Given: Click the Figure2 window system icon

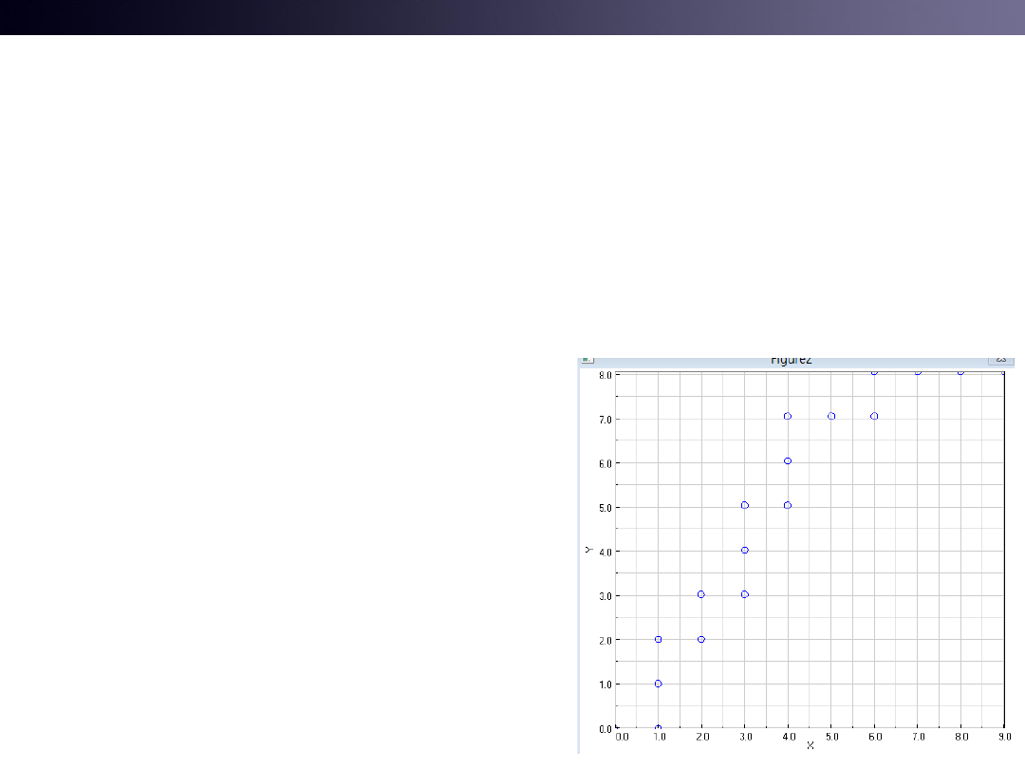Looking at the screenshot, I should 587,360.
